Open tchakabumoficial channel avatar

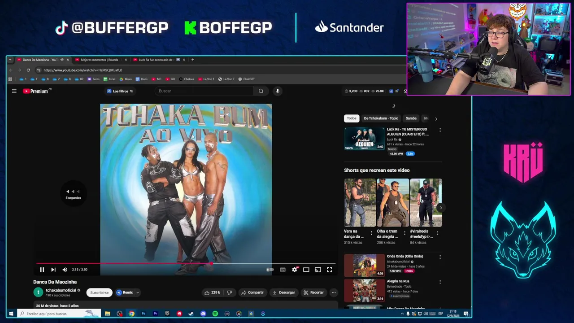38,292
